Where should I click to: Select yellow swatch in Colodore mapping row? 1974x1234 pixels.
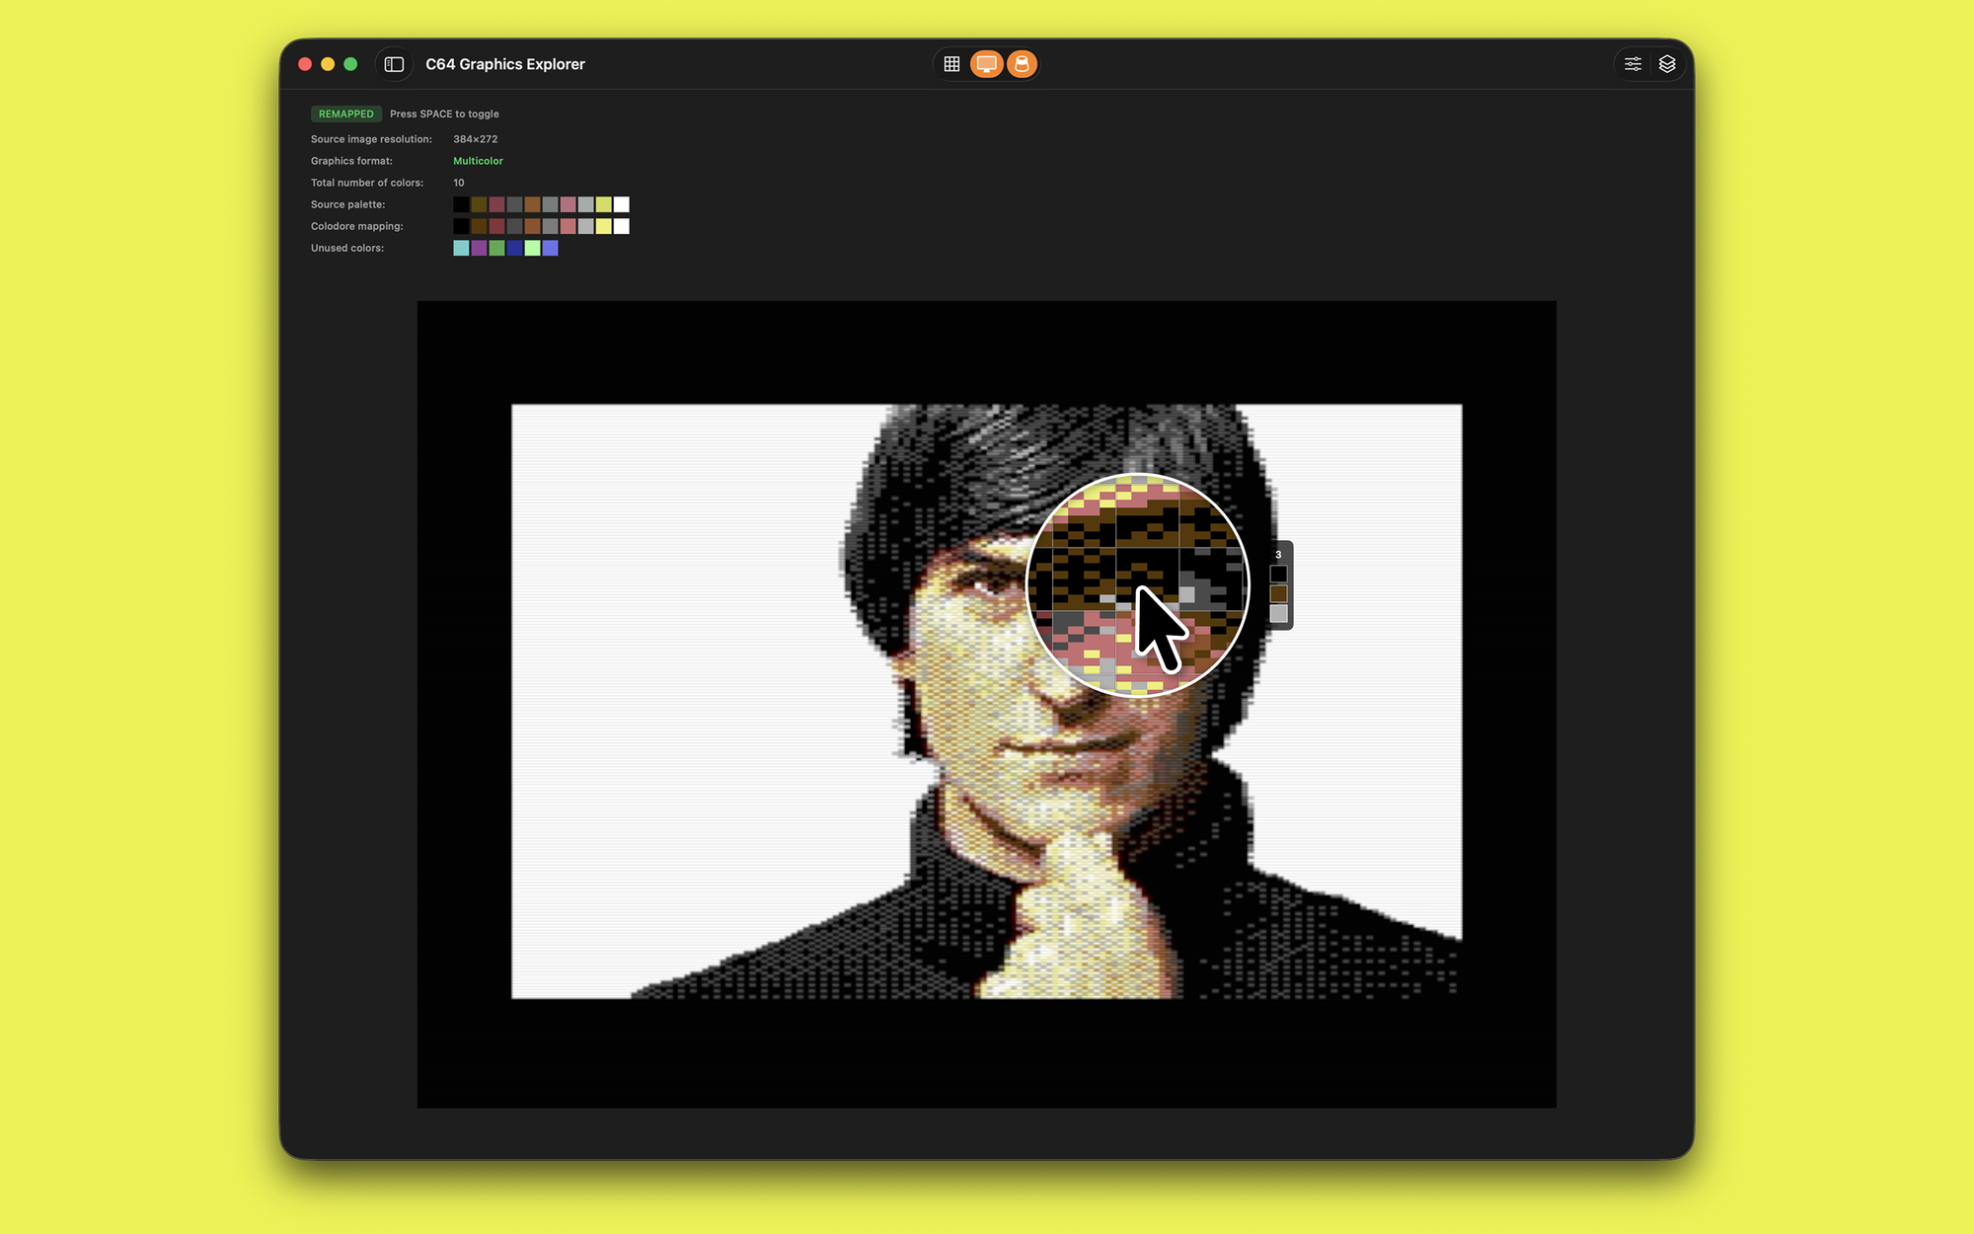(x=603, y=226)
